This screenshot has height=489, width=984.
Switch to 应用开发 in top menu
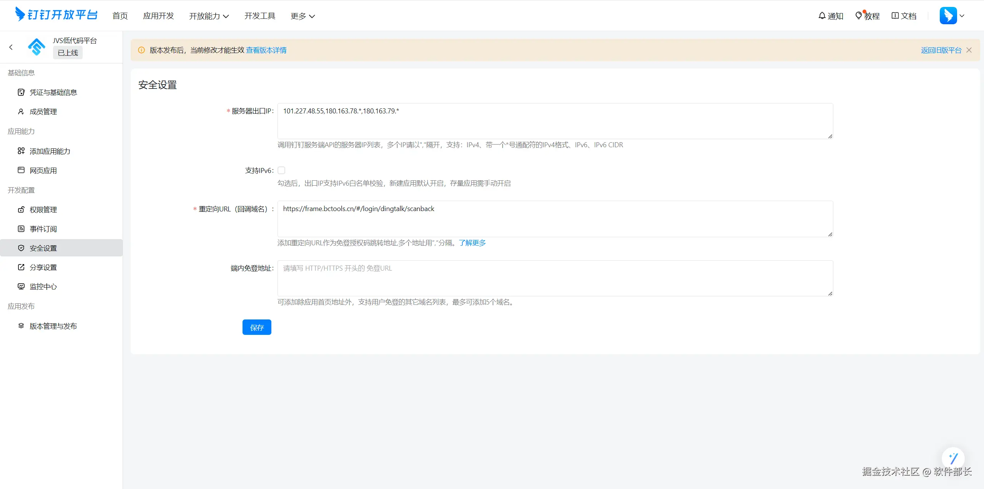point(158,16)
